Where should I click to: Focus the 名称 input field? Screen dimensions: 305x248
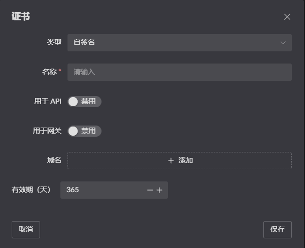179,72
